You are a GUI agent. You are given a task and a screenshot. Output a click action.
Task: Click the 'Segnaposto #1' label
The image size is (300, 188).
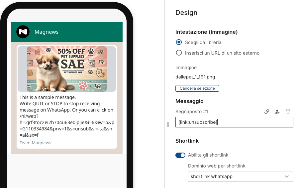pyautogui.click(x=192, y=112)
